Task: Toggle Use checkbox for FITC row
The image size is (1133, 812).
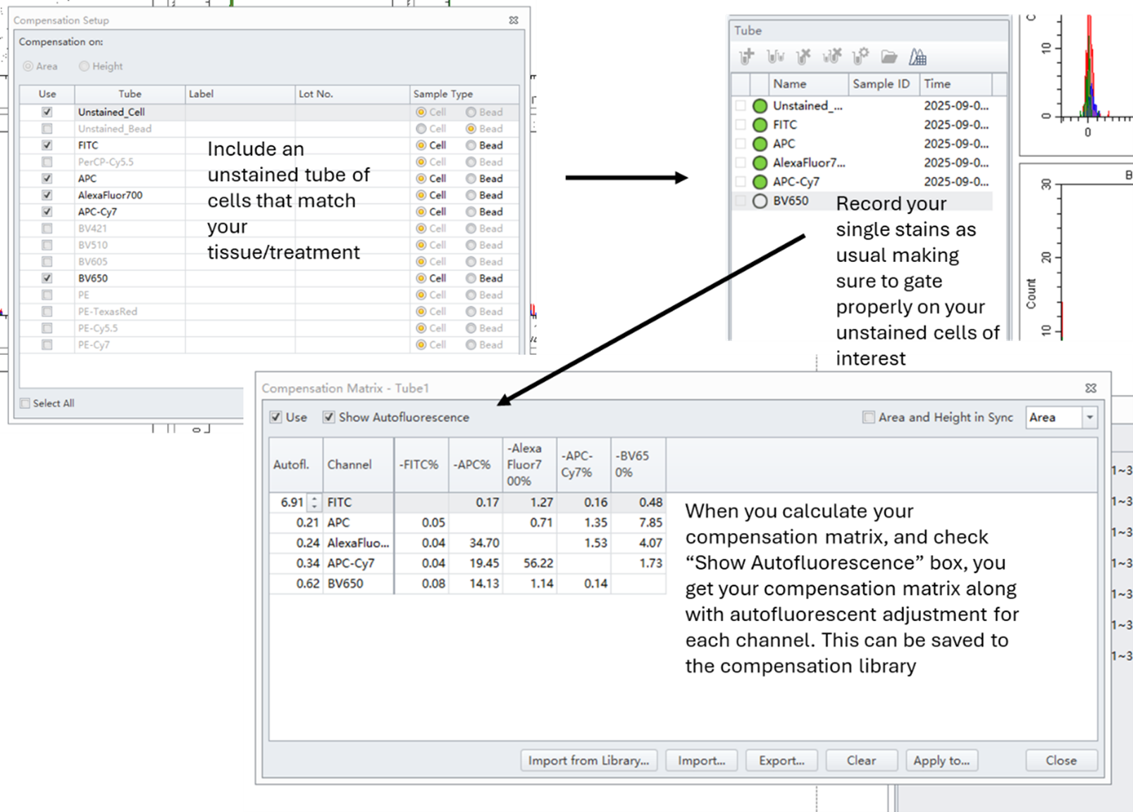Action: tap(47, 145)
